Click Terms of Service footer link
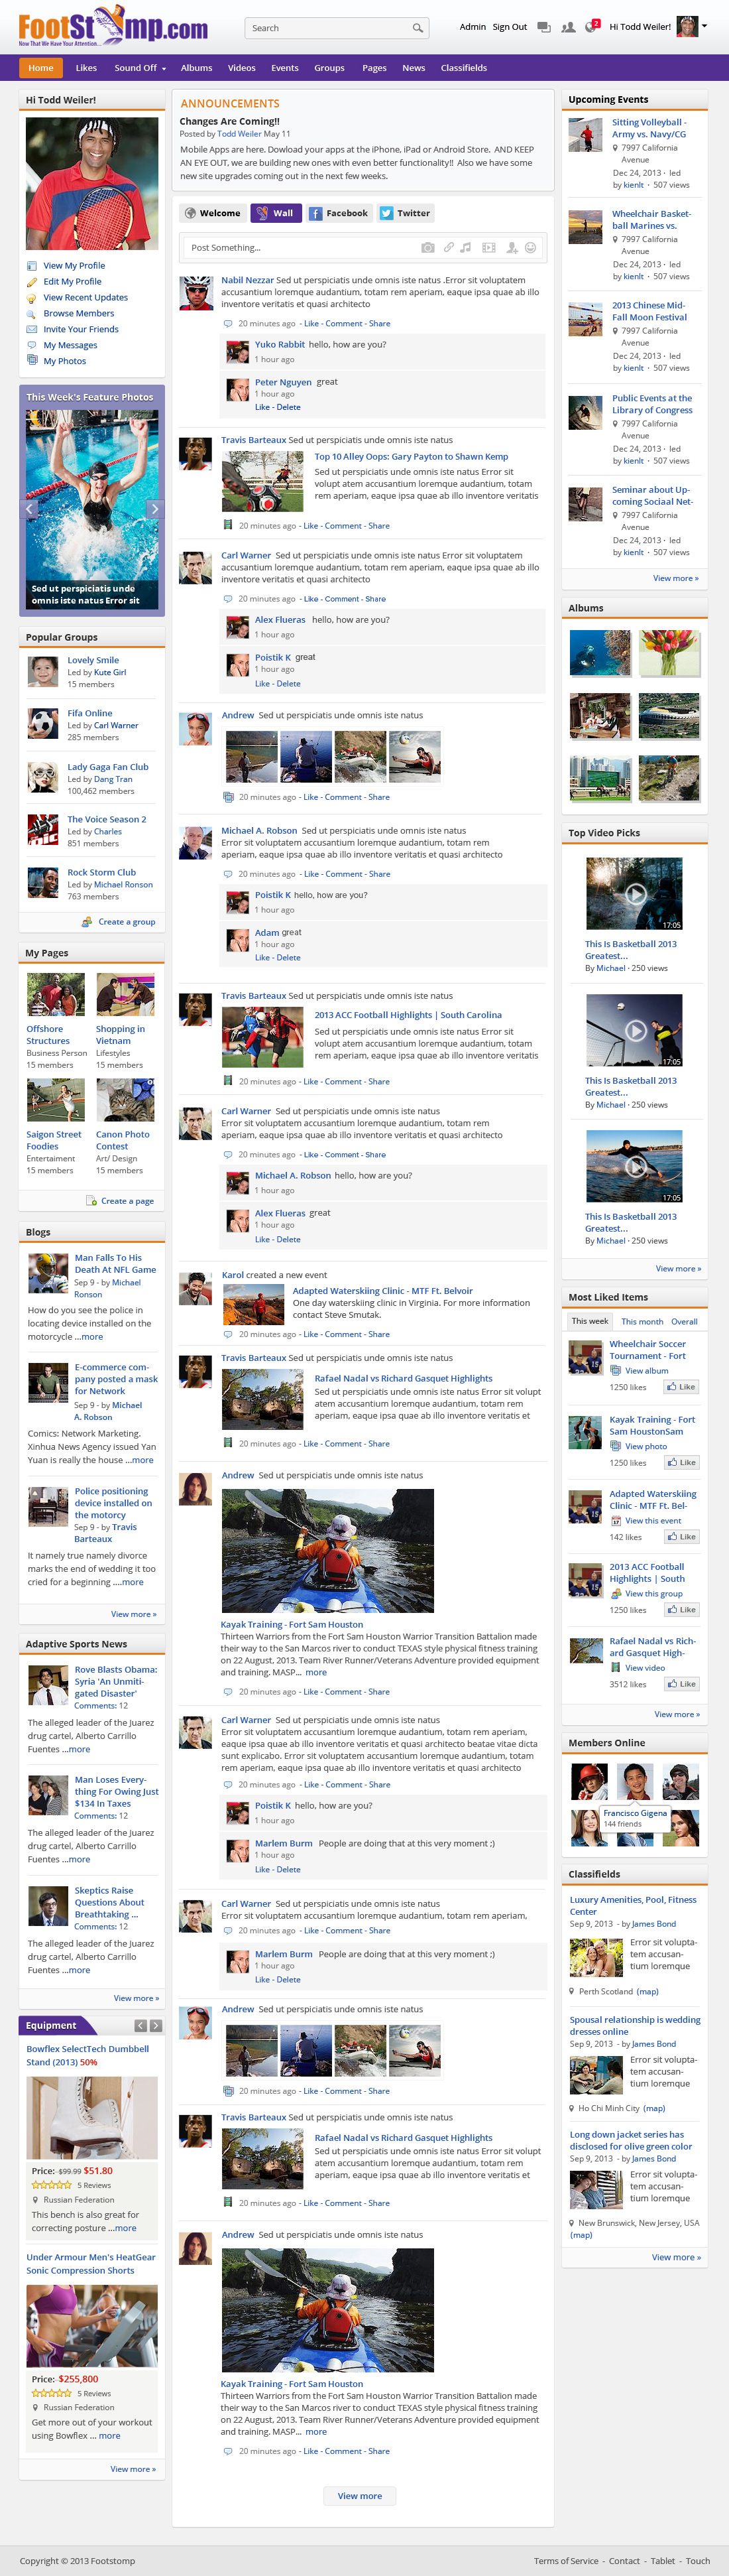 pyautogui.click(x=566, y=2561)
